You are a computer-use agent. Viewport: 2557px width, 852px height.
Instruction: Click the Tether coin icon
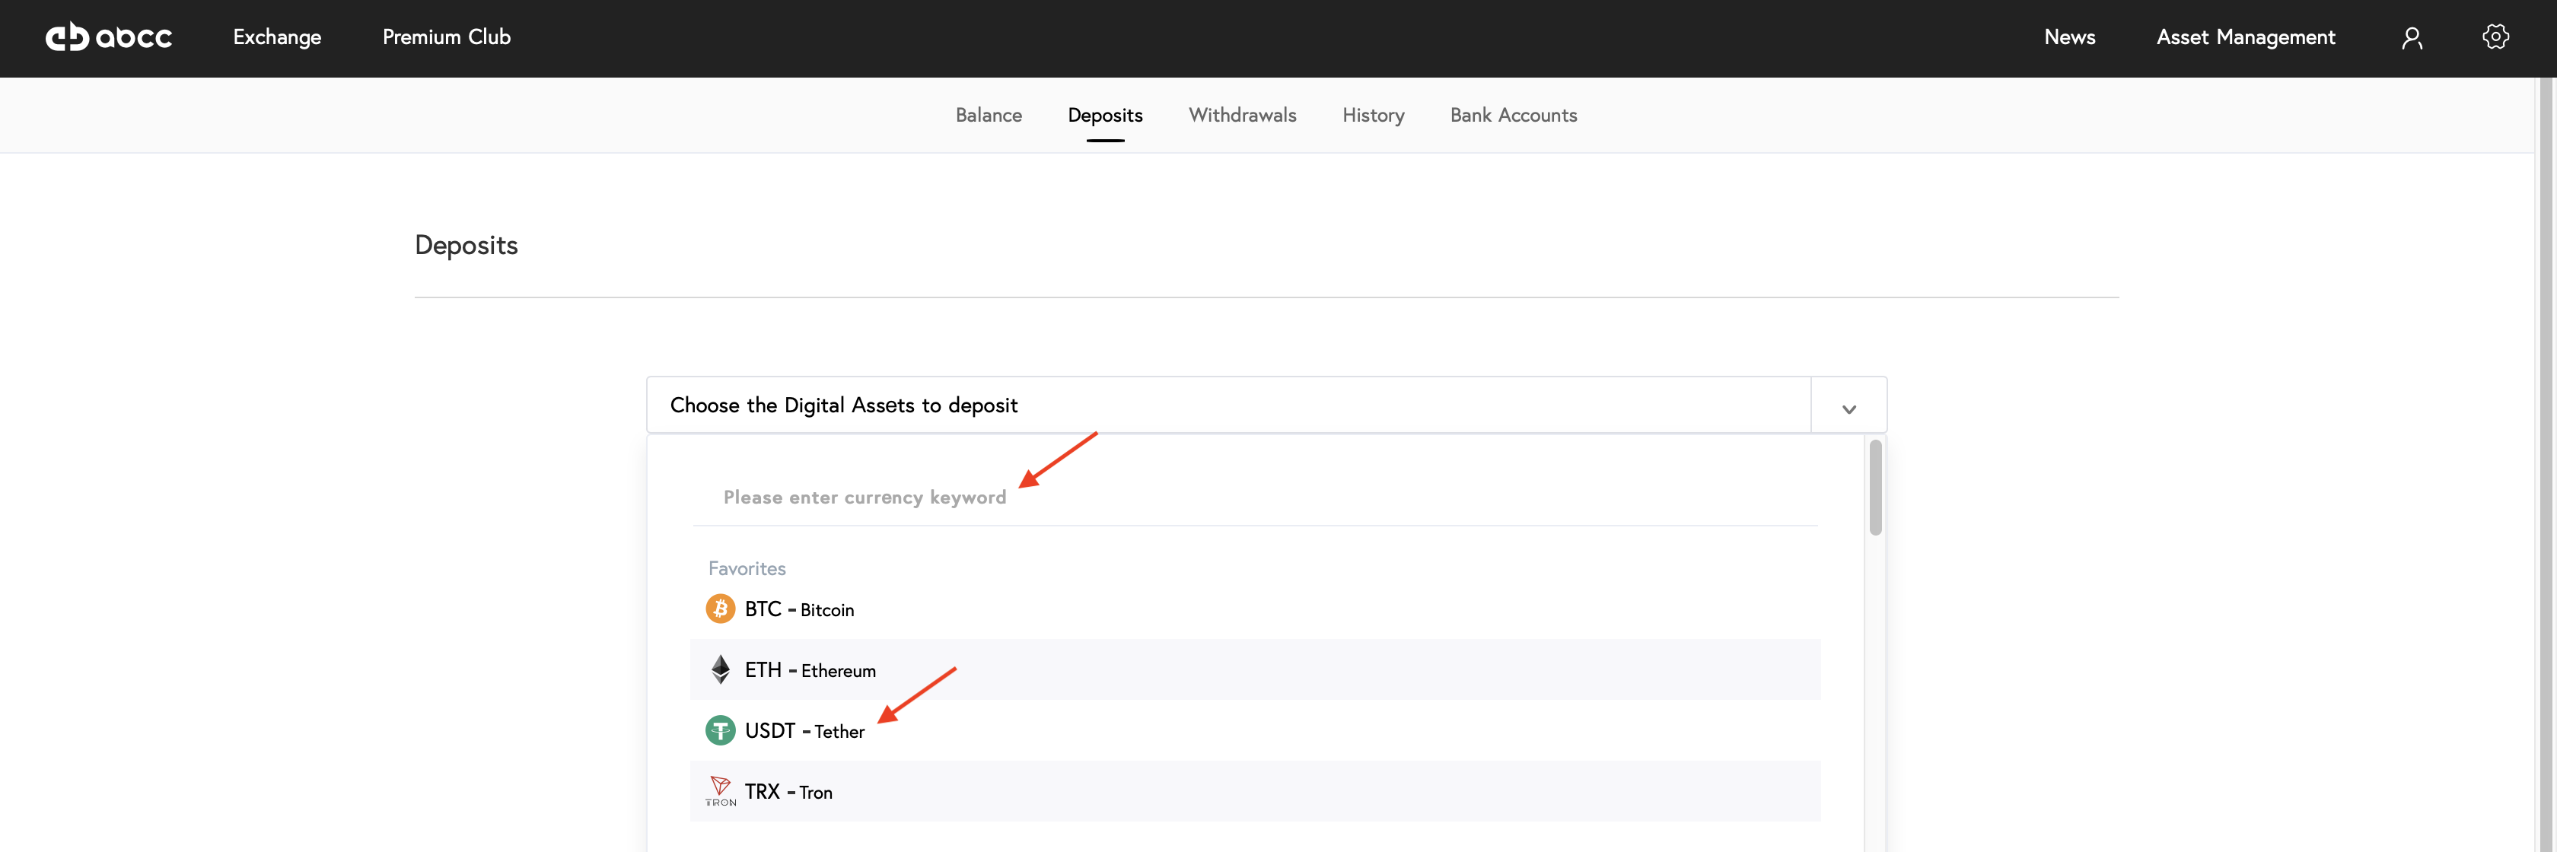pyautogui.click(x=721, y=731)
